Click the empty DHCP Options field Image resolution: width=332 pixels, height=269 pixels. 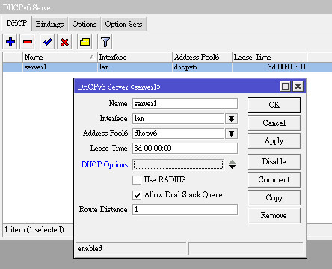click(178, 164)
